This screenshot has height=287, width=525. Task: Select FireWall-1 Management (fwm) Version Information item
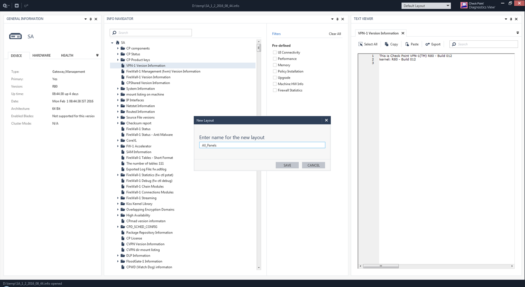163,72
